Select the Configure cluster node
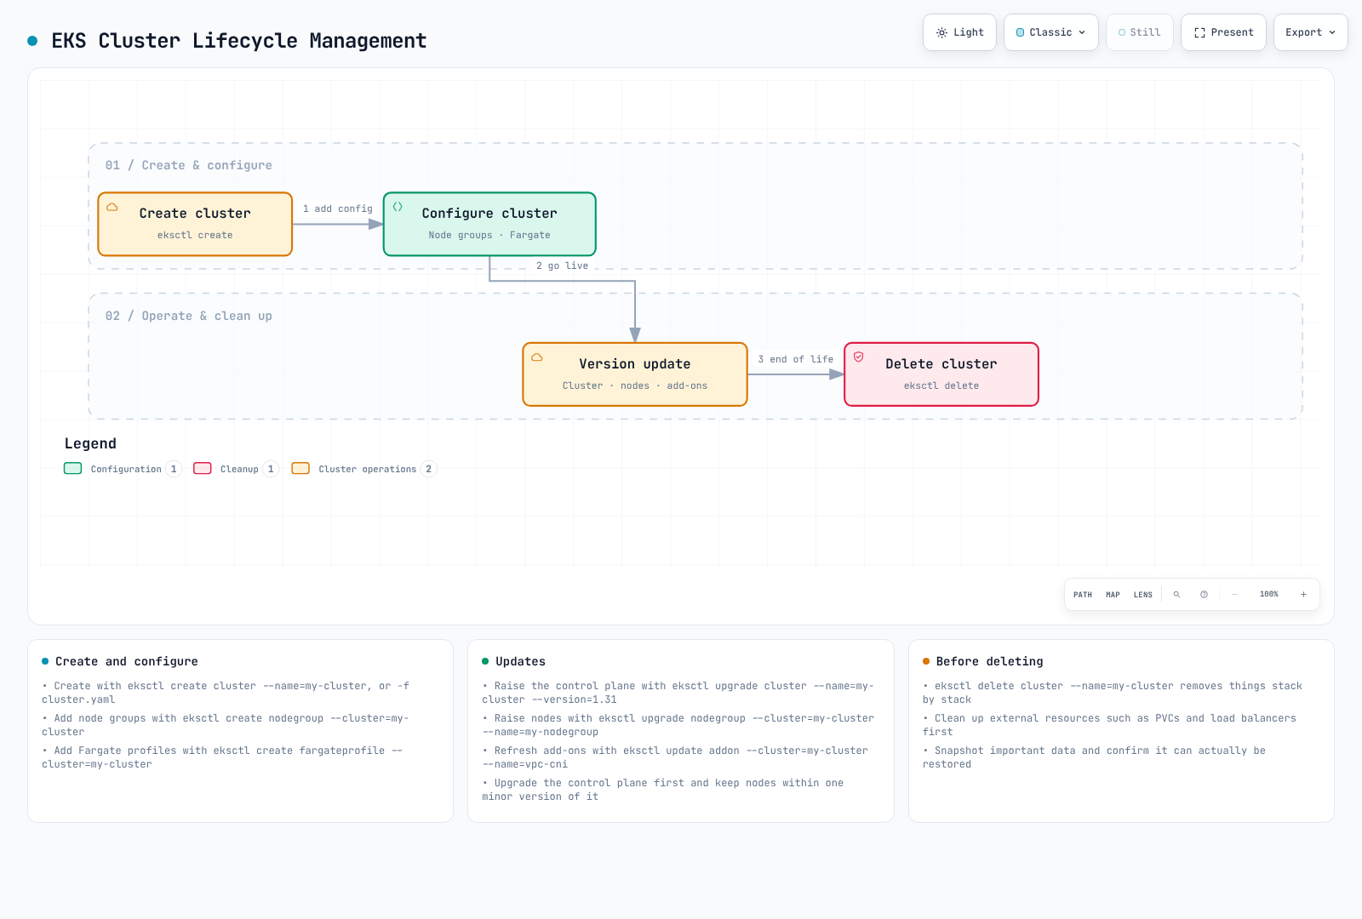The height and width of the screenshot is (919, 1362). [489, 224]
